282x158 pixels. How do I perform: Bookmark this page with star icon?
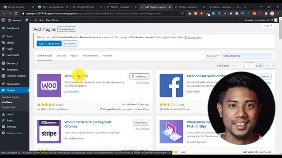tap(182, 14)
